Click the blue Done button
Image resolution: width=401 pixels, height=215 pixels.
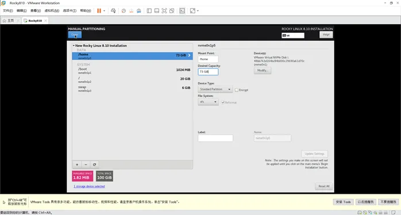tap(75, 35)
